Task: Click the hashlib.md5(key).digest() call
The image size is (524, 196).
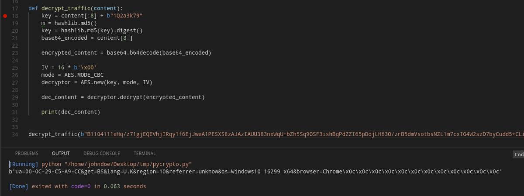Action: (x=102, y=31)
